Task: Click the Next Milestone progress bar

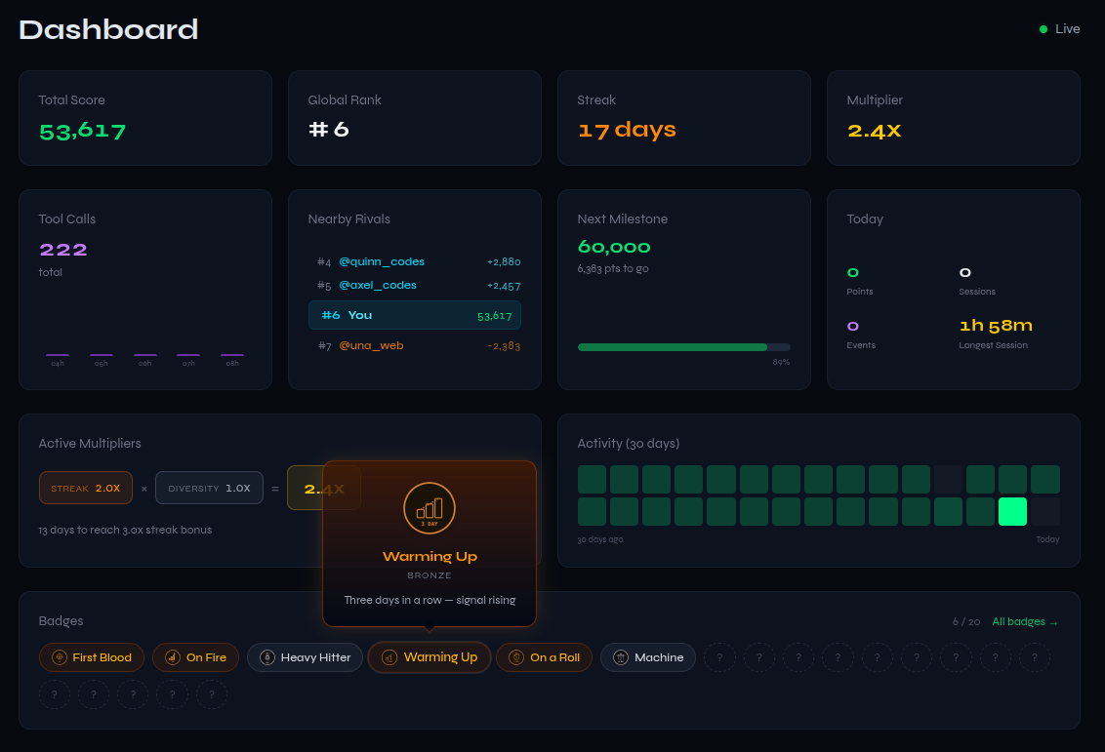Action: click(683, 346)
